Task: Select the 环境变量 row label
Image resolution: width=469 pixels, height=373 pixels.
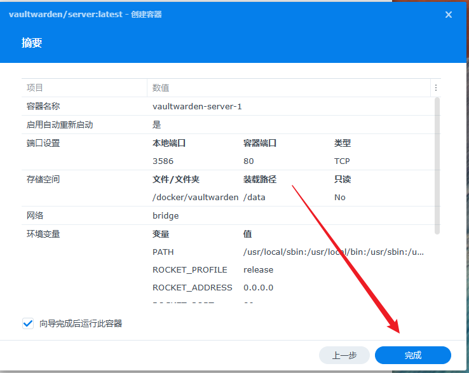Action: [x=43, y=234]
